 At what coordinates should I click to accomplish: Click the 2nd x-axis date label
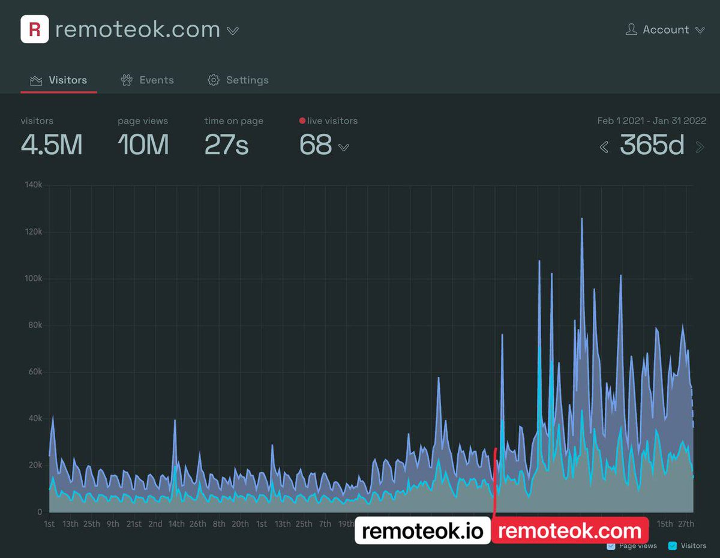(x=155, y=524)
